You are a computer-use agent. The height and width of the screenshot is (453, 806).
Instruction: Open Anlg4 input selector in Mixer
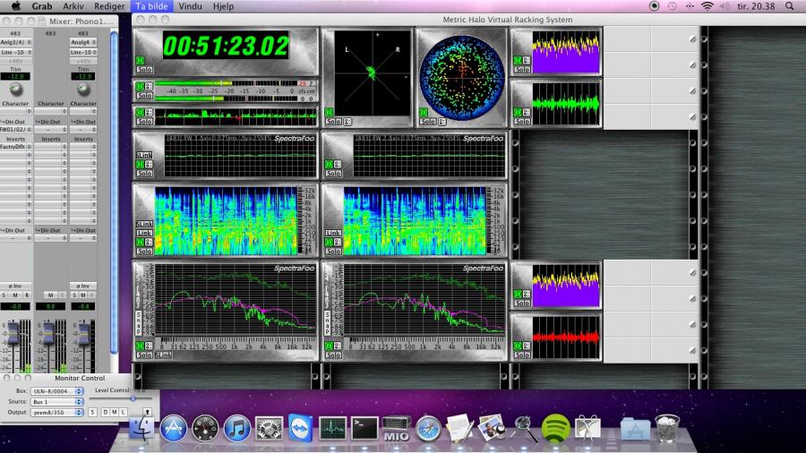[x=83, y=42]
